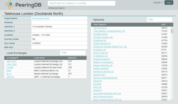Open Amatis Networks network
The height and width of the screenshot is (104, 178).
[x=101, y=69]
